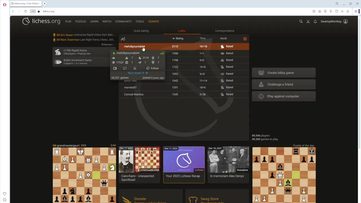Switch lobby to graph view icon
361x203 pixels.
pos(123,39)
